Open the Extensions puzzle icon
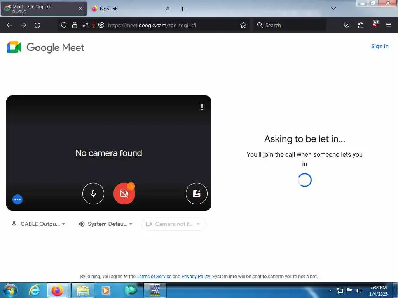398x298 pixels. coord(361,25)
